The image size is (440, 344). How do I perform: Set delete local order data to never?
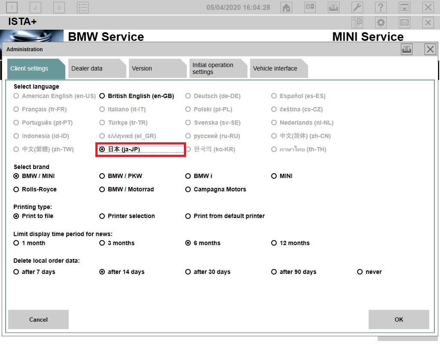click(x=369, y=272)
